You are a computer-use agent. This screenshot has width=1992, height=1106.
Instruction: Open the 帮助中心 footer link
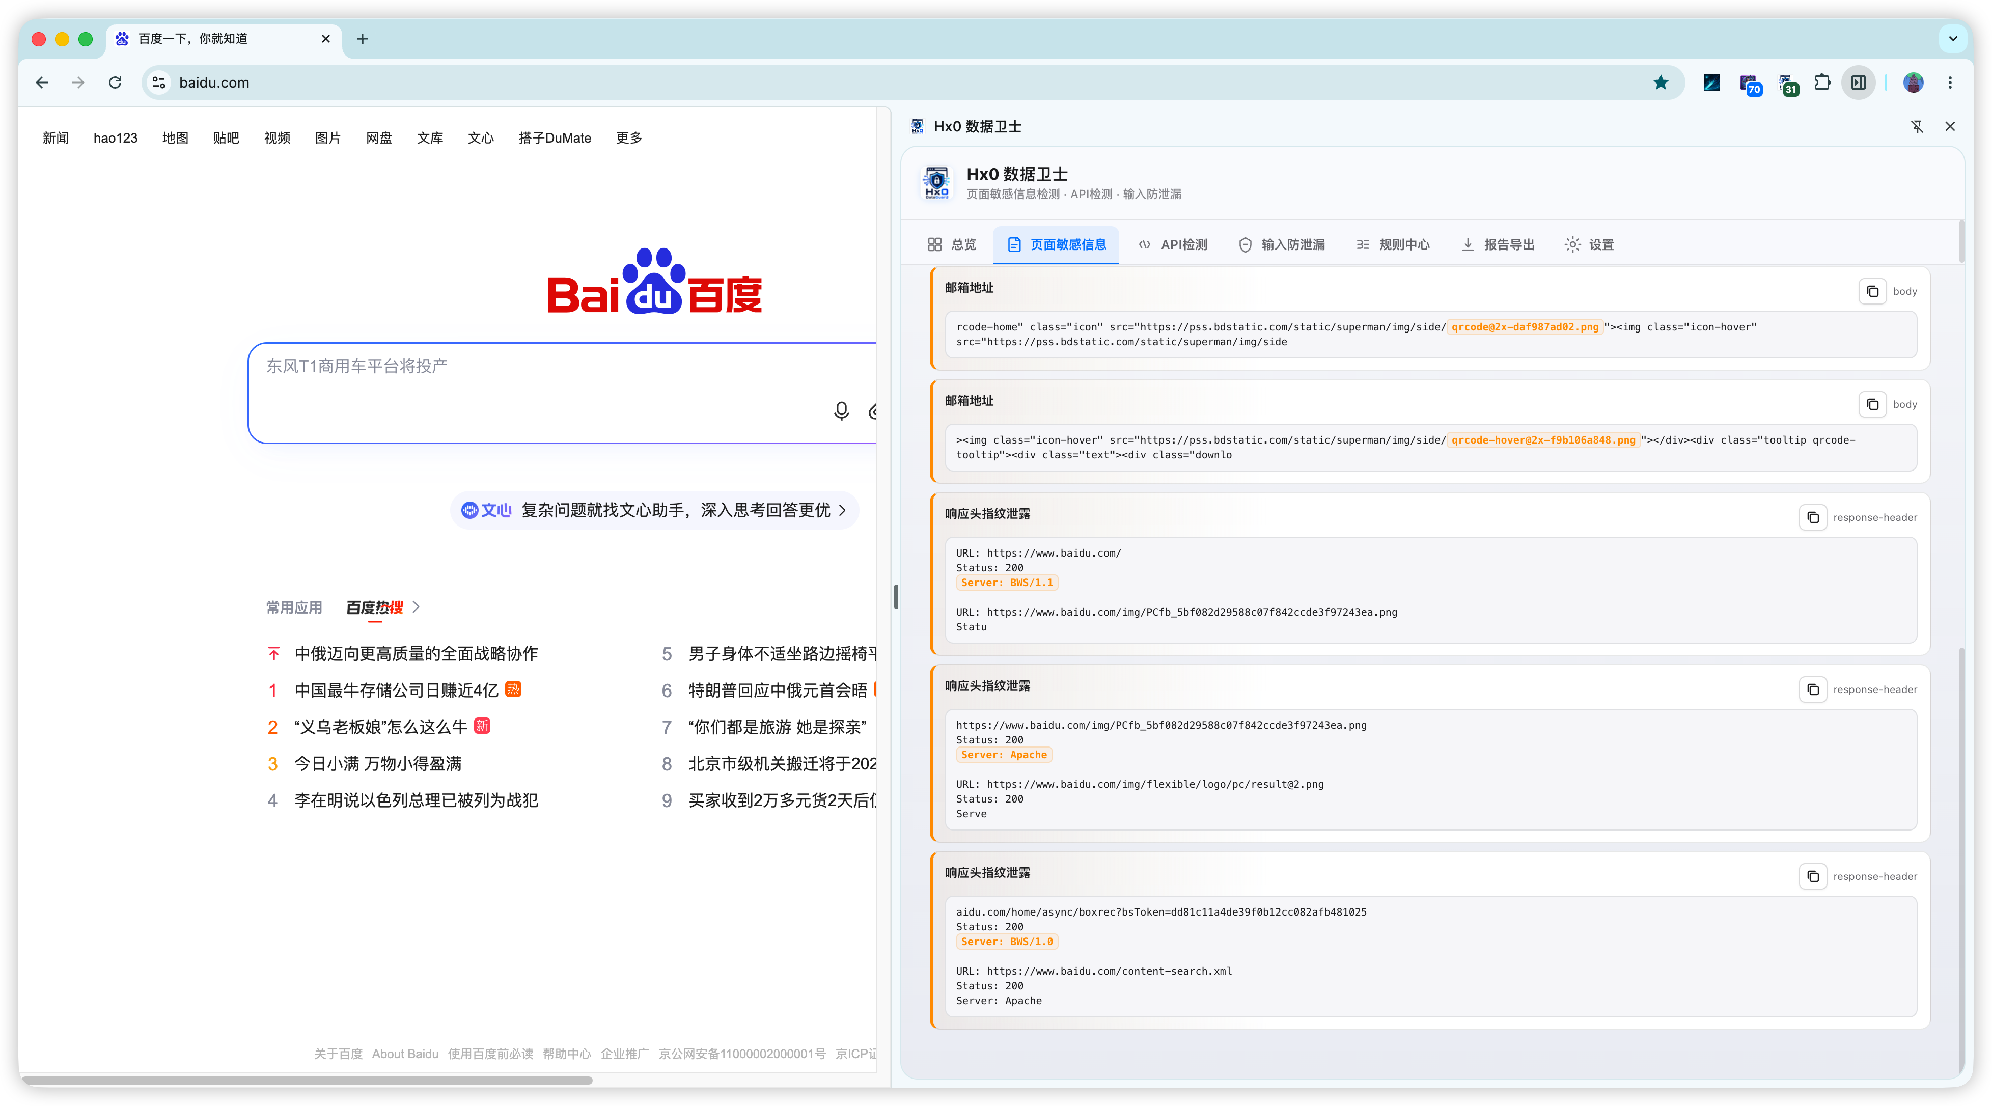[x=567, y=1054]
